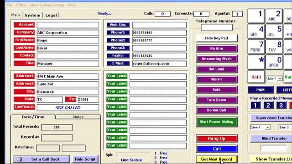Click keypad digit 7 PQRS
292x164 pixels.
tap(256, 47)
